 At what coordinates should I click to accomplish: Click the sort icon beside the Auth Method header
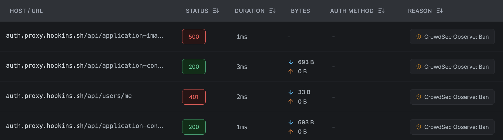pos(381,11)
